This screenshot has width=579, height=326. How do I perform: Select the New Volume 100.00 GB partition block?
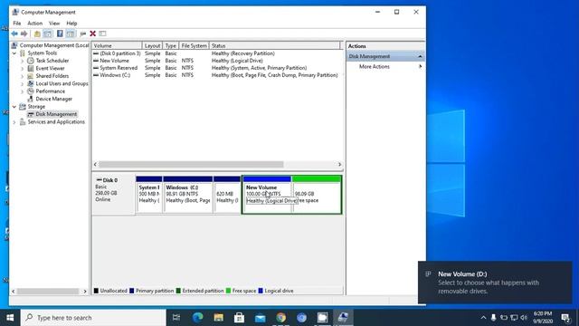click(267, 195)
